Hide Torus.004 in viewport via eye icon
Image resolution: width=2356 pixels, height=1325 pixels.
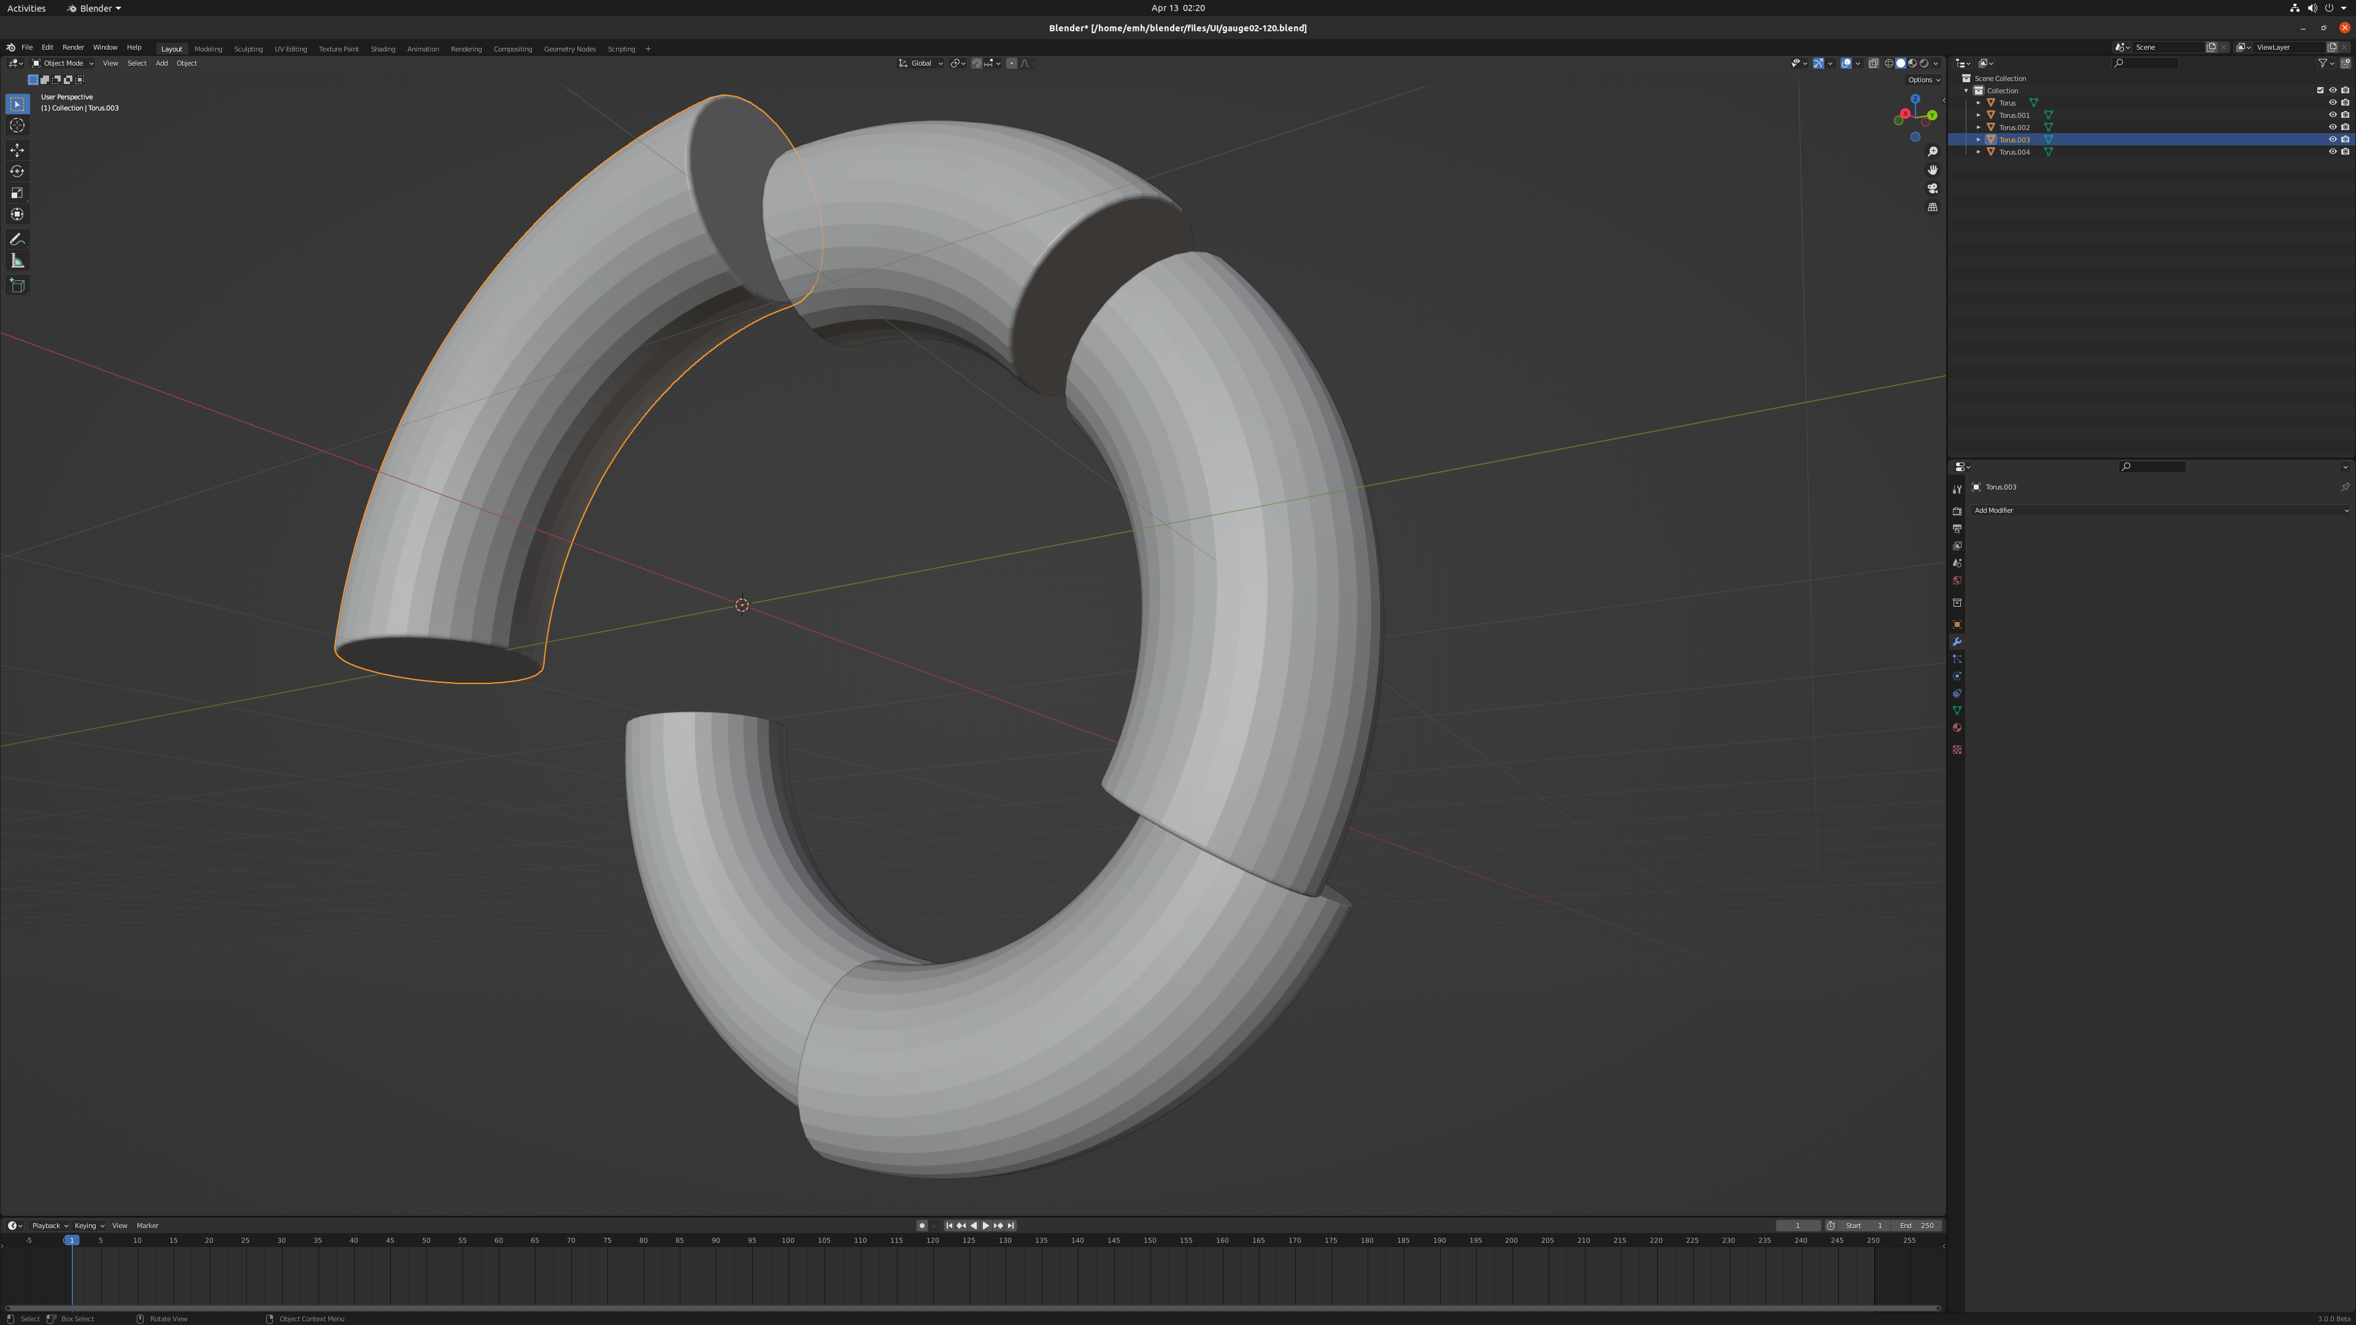pyautogui.click(x=2332, y=152)
